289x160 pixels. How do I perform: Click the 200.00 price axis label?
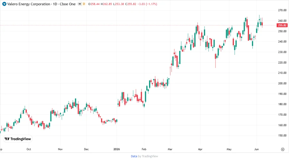[x=282, y=84]
